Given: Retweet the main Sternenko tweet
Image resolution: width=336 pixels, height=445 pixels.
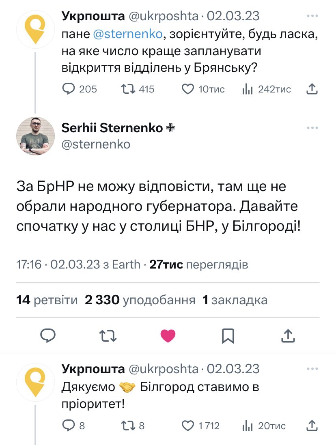Looking at the screenshot, I should (x=108, y=335).
